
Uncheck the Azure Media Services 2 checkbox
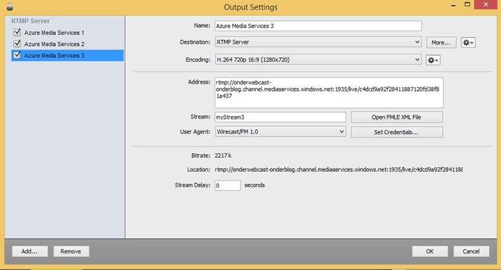tap(17, 44)
